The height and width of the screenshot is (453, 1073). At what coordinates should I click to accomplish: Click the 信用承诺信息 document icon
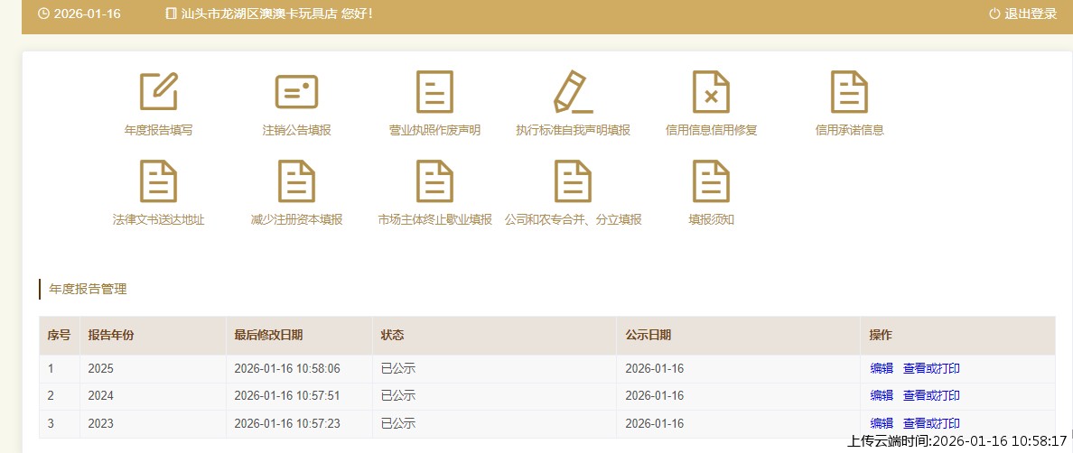[x=849, y=92]
